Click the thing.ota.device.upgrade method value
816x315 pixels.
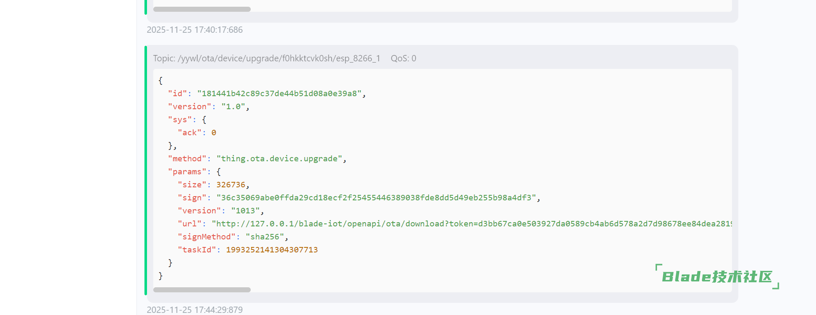tap(279, 159)
